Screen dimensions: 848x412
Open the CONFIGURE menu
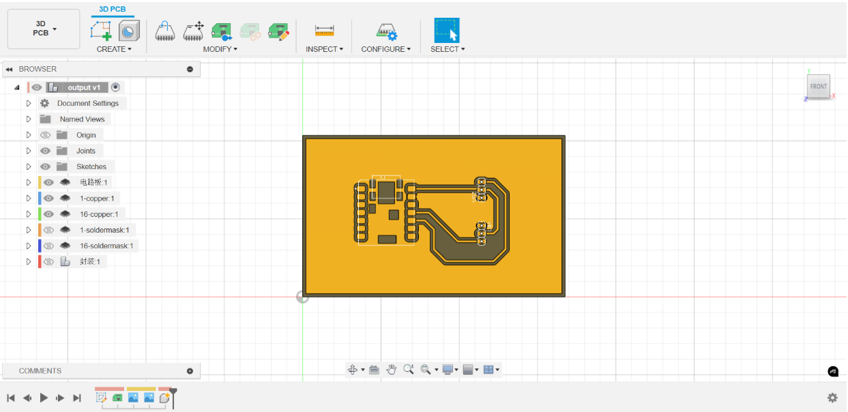386,49
